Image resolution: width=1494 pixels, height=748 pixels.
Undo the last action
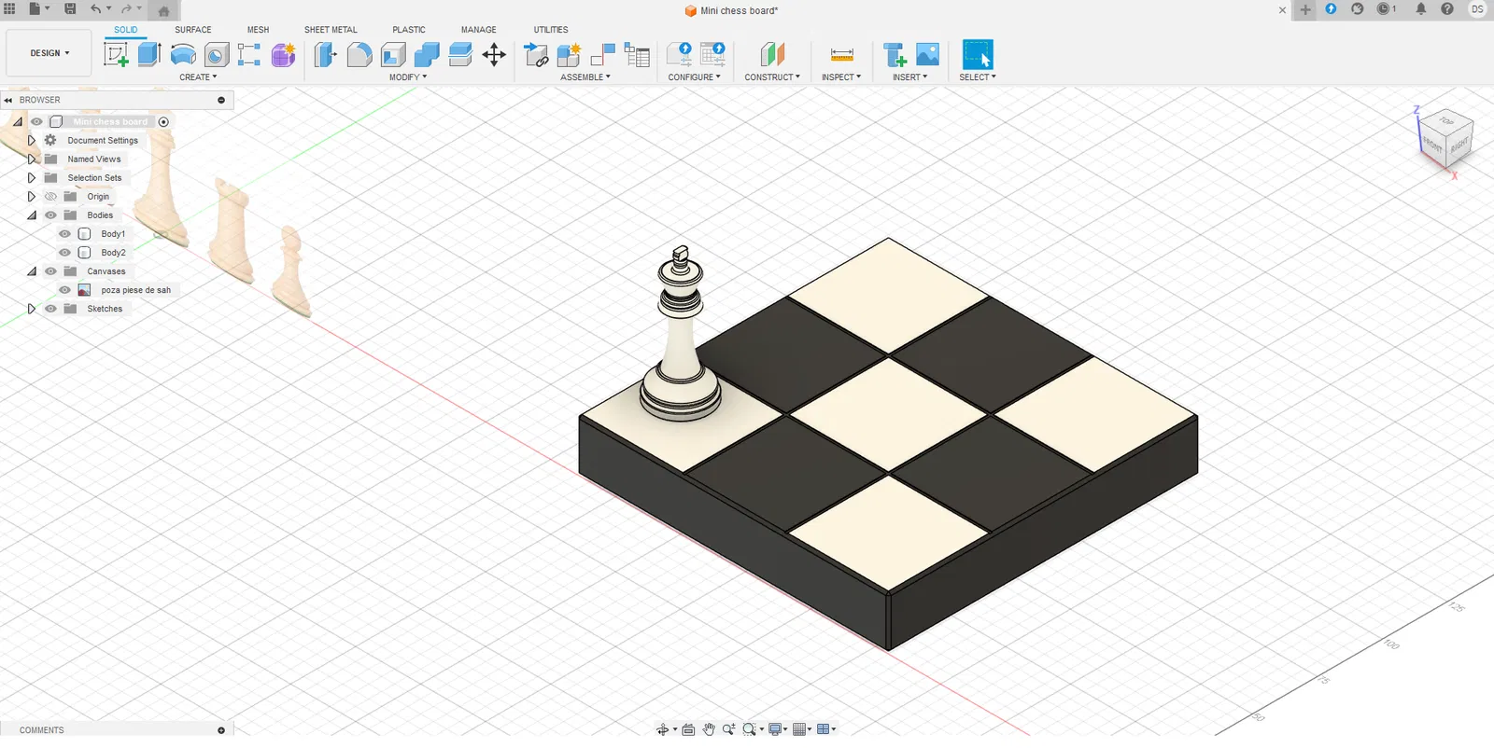95,9
